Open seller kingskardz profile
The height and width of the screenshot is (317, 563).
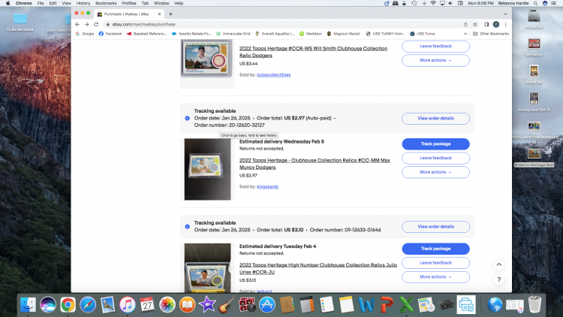pos(267,186)
